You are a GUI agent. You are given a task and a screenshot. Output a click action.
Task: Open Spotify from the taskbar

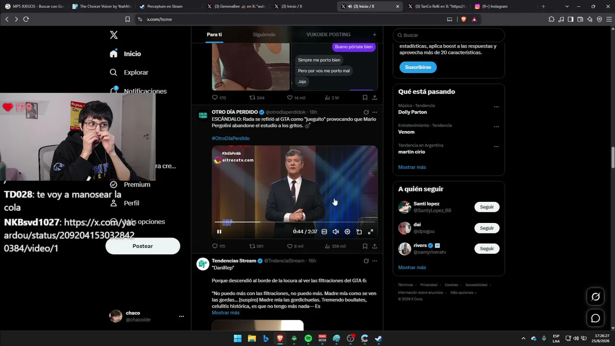point(308,338)
